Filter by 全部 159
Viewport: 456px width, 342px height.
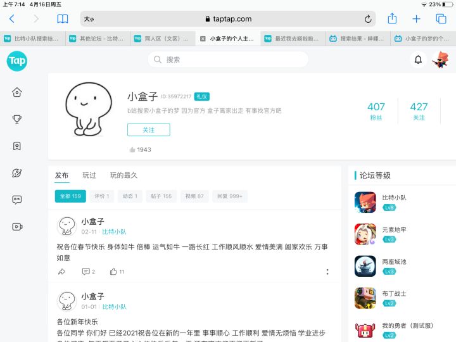click(70, 196)
